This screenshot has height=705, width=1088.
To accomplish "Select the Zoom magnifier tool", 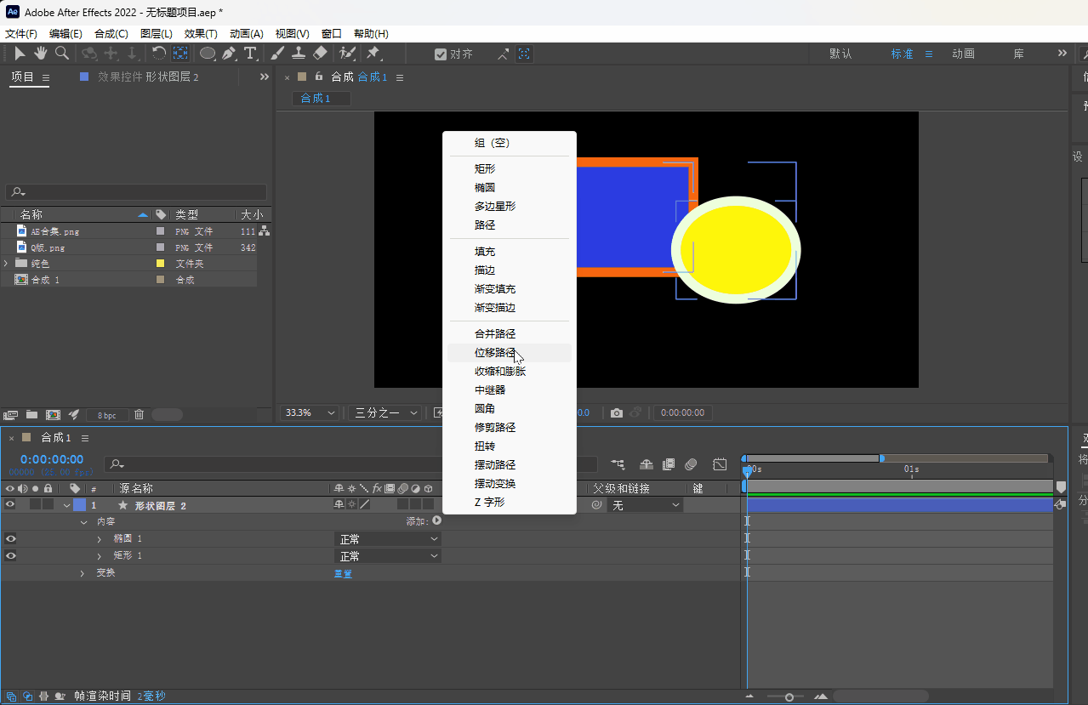I will [61, 54].
